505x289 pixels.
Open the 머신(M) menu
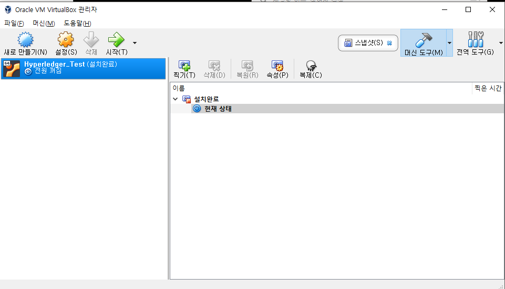pyautogui.click(x=44, y=24)
